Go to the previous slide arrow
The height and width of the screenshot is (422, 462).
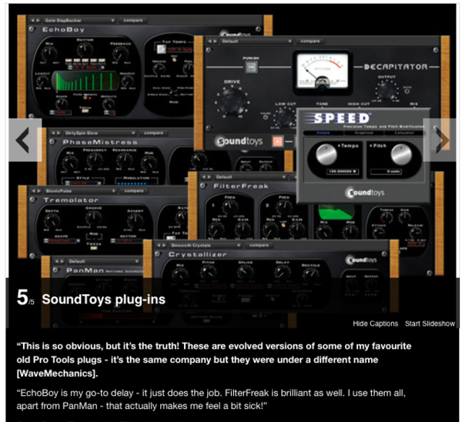click(x=25, y=140)
